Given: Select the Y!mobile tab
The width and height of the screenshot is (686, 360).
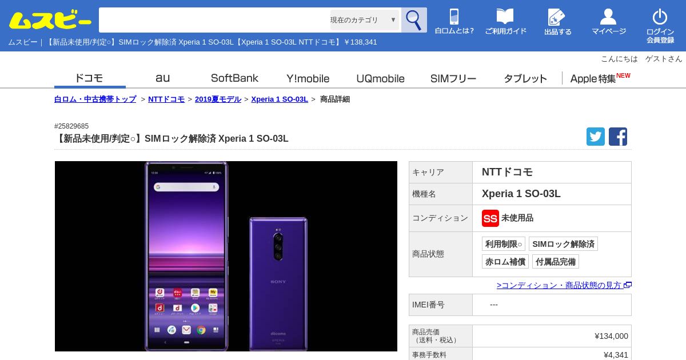Looking at the screenshot, I should [308, 78].
